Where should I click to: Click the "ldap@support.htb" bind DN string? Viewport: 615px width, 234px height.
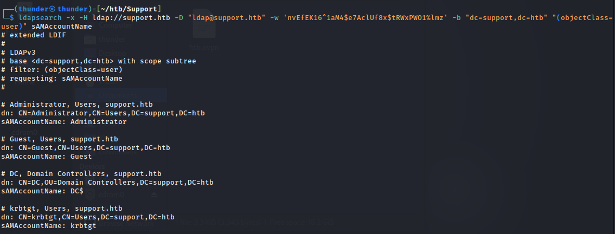226,18
